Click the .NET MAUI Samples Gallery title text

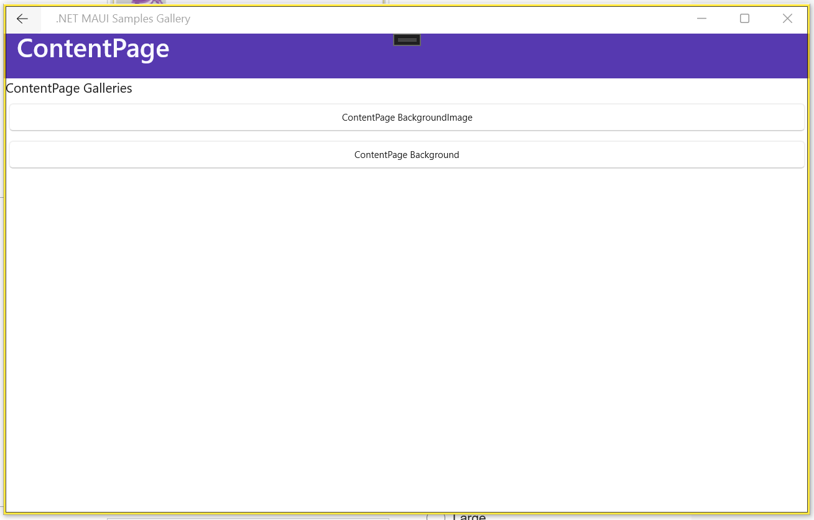click(123, 19)
